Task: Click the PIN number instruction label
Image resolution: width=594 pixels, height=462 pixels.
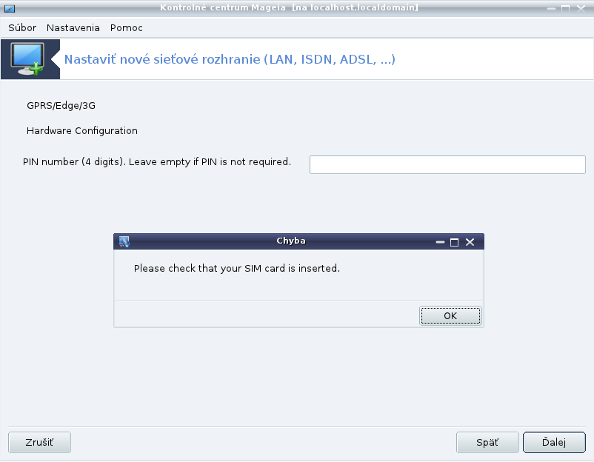Action: tap(157, 162)
